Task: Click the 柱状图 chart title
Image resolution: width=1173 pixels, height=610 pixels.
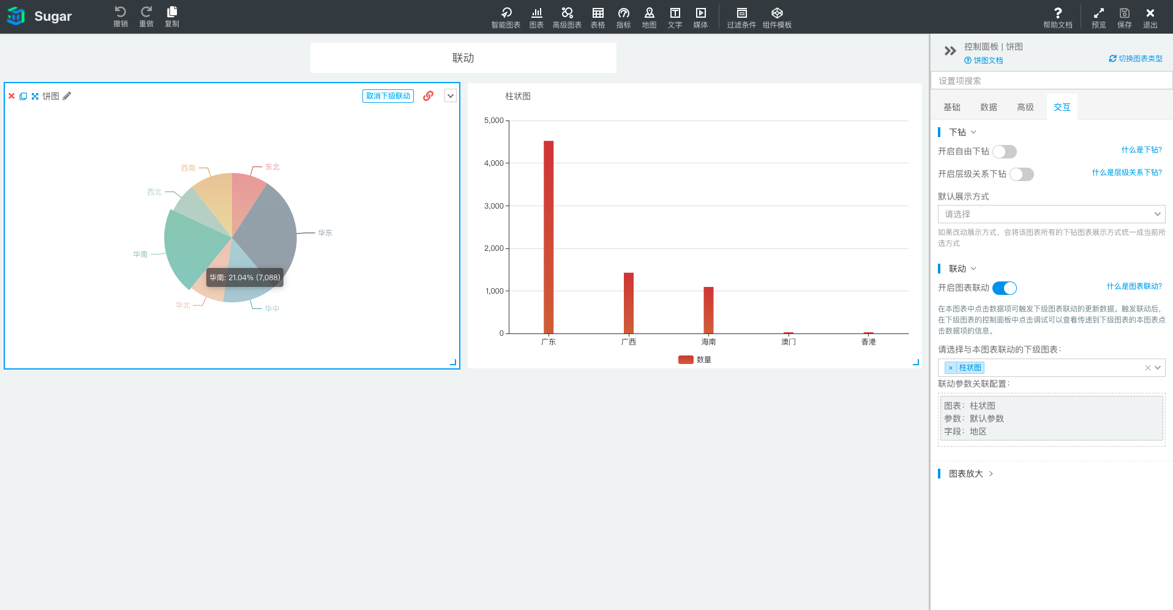Action: point(518,96)
